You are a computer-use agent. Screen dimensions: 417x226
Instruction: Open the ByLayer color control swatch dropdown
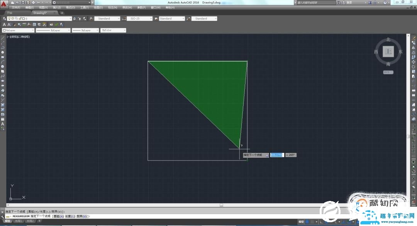(18, 30)
